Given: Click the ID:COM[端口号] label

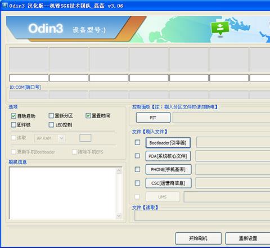Looking at the screenshot, I should [25, 87].
